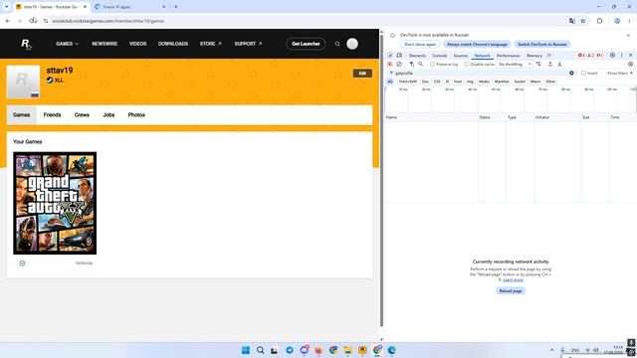Screen dimensions: 637x358
Task: Click the profile Edit button
Action: tap(362, 73)
